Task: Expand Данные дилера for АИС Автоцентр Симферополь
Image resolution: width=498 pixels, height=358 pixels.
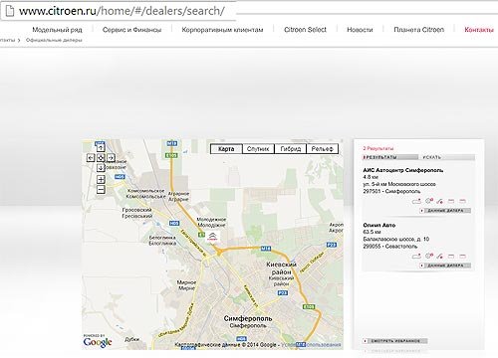Action: pyautogui.click(x=445, y=211)
